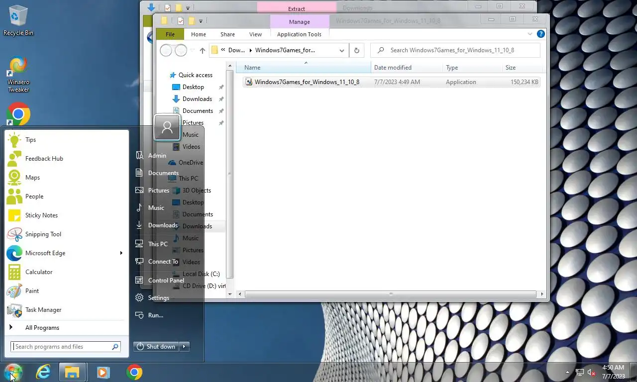Viewport: 637px width, 382px height.
Task: Open the clock and date flyout
Action: click(x=613, y=372)
